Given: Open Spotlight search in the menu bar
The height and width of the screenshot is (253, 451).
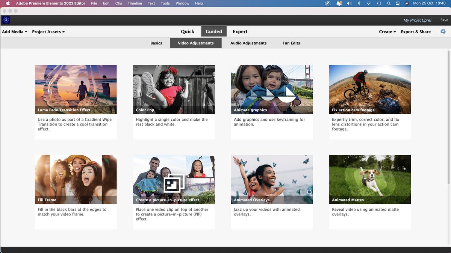Looking at the screenshot, I should click(x=389, y=3).
